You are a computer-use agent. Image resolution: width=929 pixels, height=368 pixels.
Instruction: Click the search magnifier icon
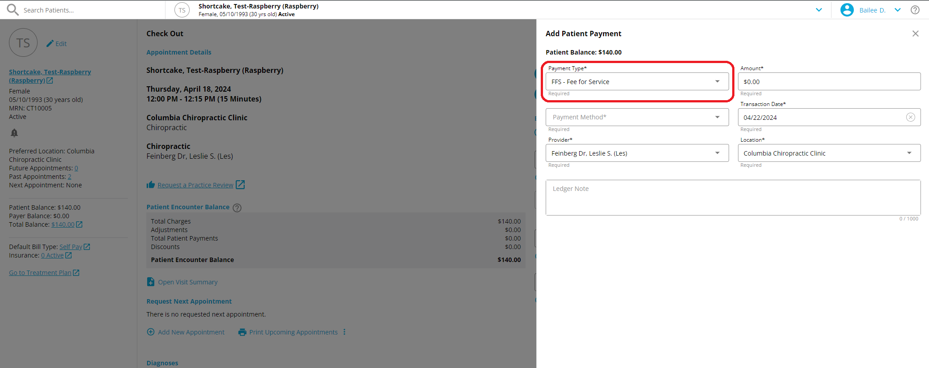pyautogui.click(x=13, y=10)
